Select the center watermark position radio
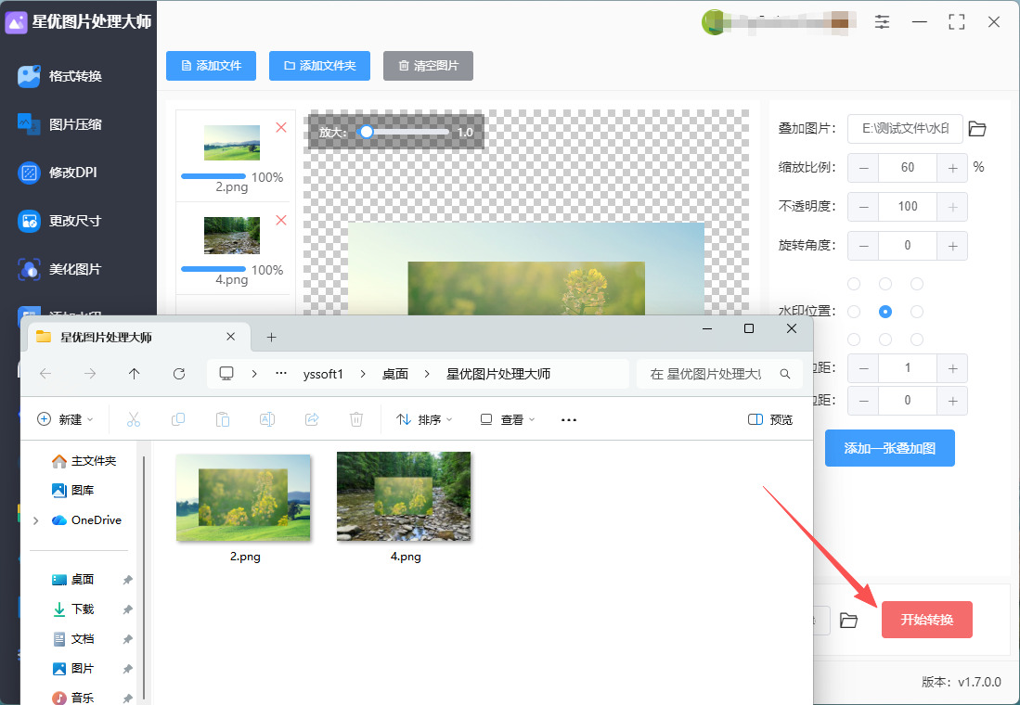This screenshot has height=705, width=1020. (x=885, y=312)
